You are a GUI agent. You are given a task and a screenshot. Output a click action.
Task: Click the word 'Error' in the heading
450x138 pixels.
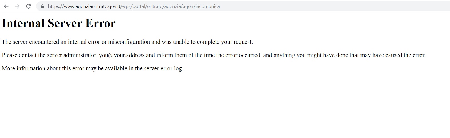(x=100, y=23)
